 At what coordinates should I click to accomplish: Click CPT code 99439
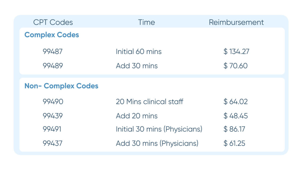[52, 116]
